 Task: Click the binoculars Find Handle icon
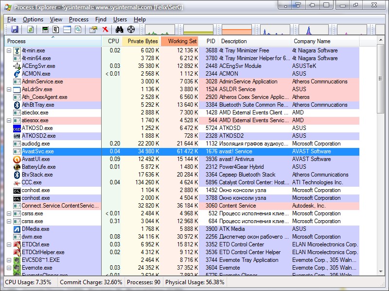click(119, 30)
